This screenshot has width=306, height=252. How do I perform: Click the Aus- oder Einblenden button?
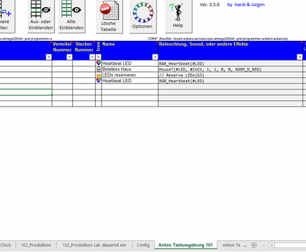coord(41,16)
